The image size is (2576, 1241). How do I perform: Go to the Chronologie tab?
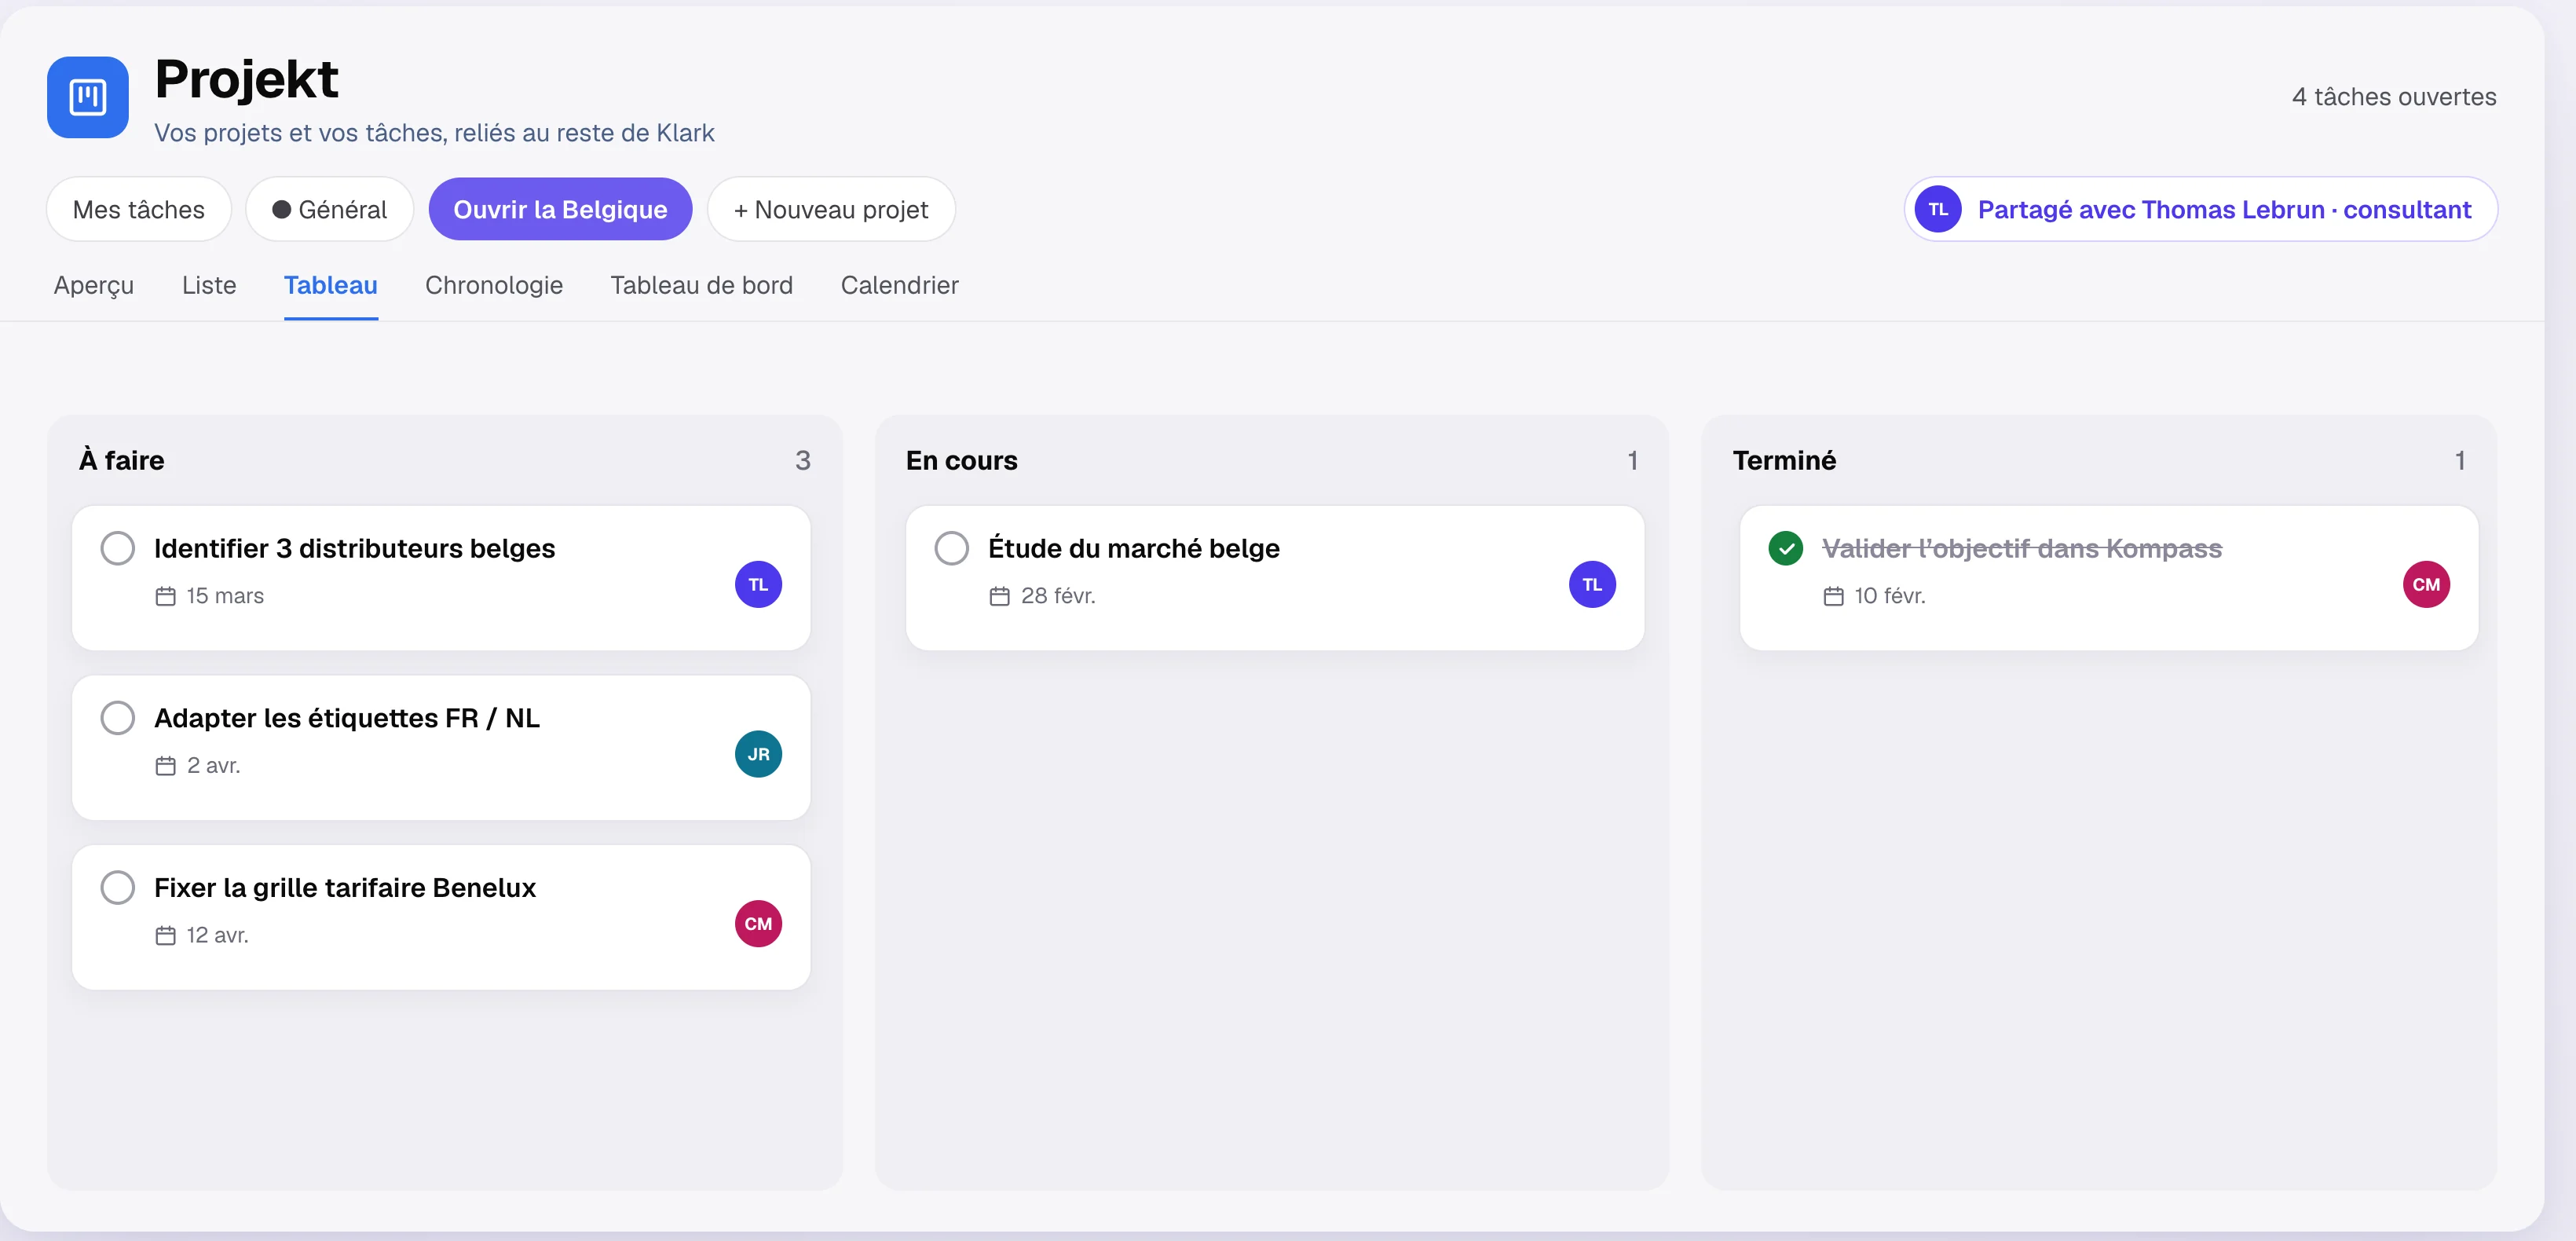coord(494,286)
